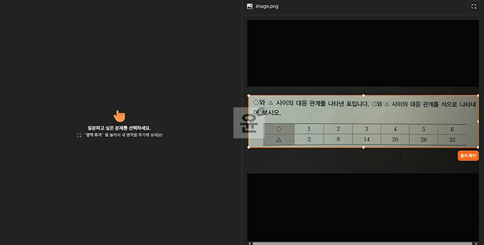484x245 pixels.
Task: Click the right-middle handle of the selection box
Action: point(478,121)
